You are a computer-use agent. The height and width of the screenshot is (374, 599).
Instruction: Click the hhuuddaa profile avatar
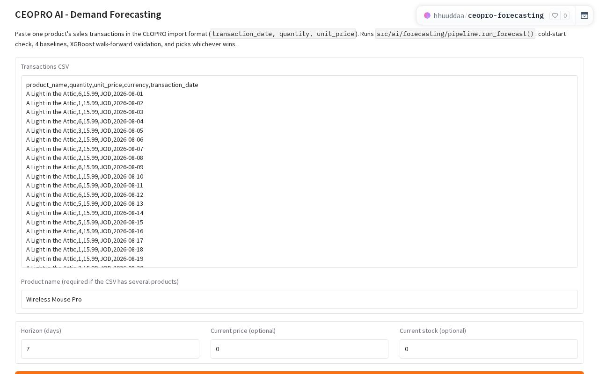pos(427,15)
